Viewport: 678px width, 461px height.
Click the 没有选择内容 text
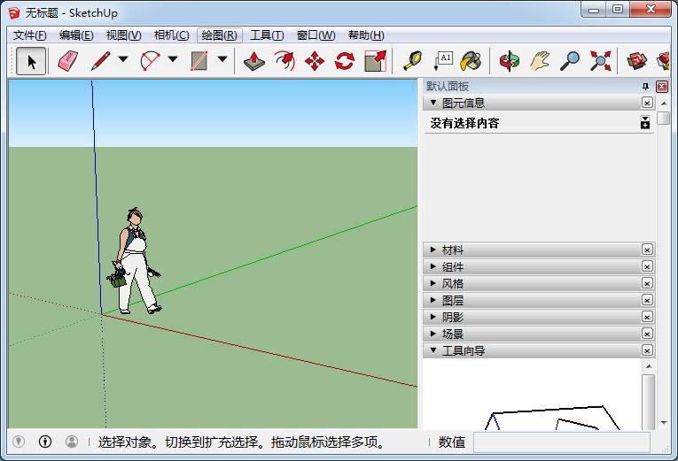(464, 124)
